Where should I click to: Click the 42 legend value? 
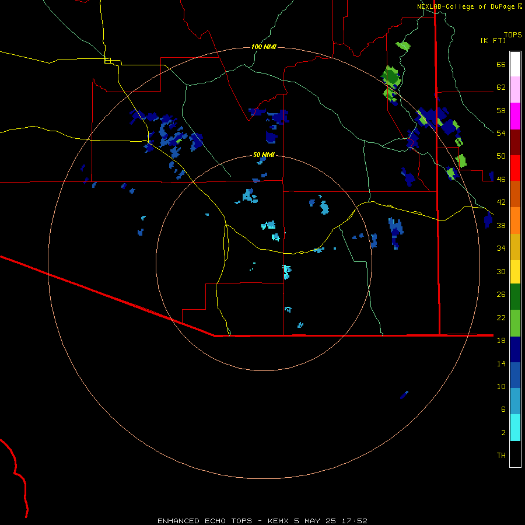click(x=501, y=202)
